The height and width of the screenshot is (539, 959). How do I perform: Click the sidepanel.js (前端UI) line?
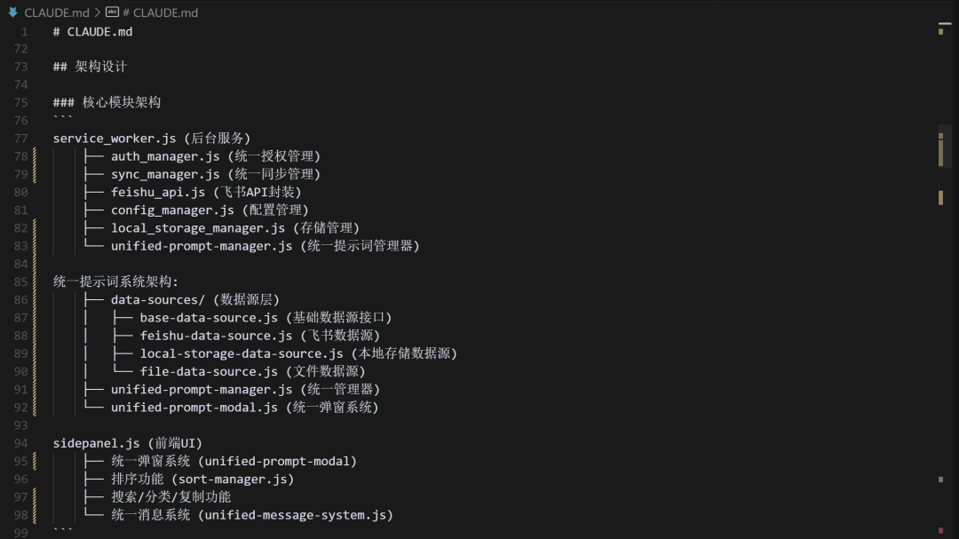click(127, 443)
